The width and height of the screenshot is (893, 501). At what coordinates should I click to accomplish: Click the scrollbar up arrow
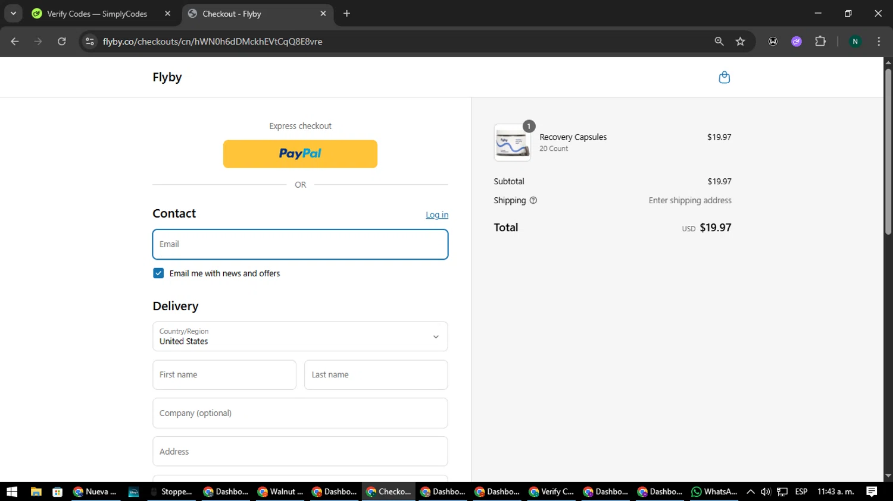(x=888, y=62)
